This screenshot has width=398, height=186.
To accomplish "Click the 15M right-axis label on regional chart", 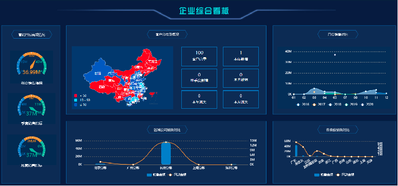I will 254,141.
